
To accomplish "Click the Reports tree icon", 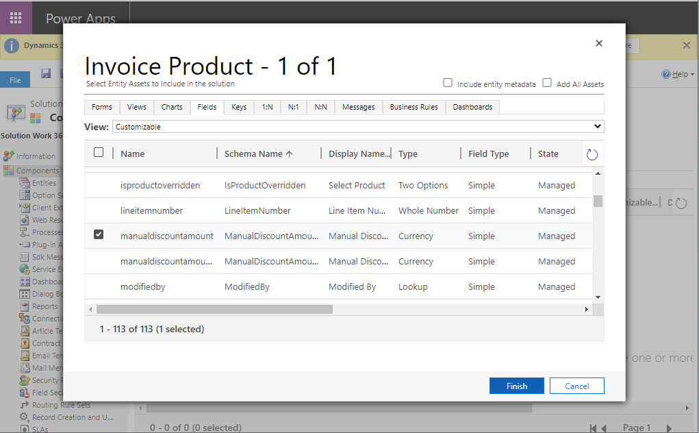I will click(25, 306).
